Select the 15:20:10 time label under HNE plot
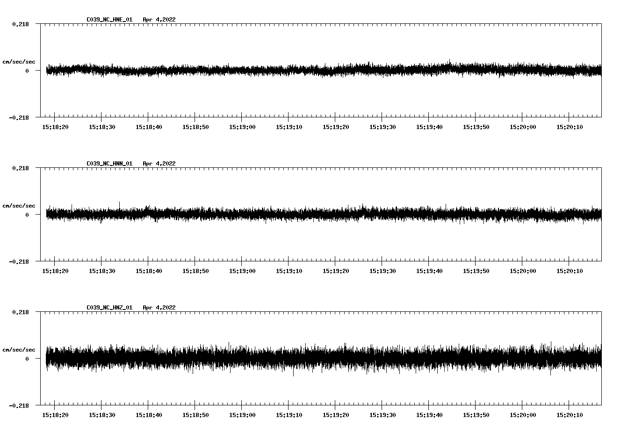The width and height of the screenshot is (635, 432). point(570,127)
